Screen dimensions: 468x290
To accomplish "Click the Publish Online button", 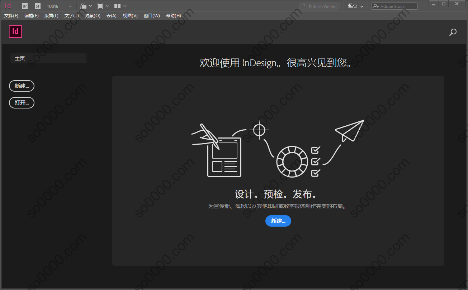I will tap(320, 6).
